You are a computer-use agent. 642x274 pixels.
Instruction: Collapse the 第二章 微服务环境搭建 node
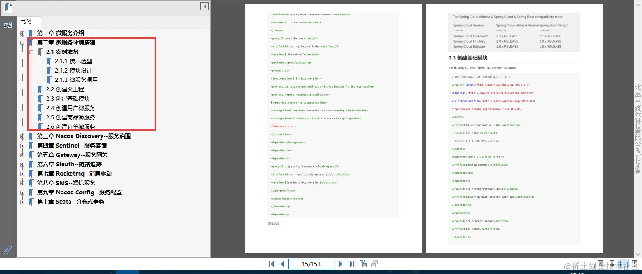(22, 43)
